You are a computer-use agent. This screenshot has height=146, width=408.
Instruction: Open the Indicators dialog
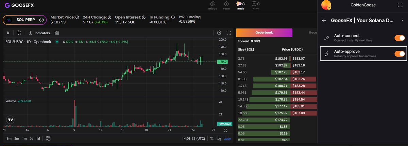click(x=39, y=33)
